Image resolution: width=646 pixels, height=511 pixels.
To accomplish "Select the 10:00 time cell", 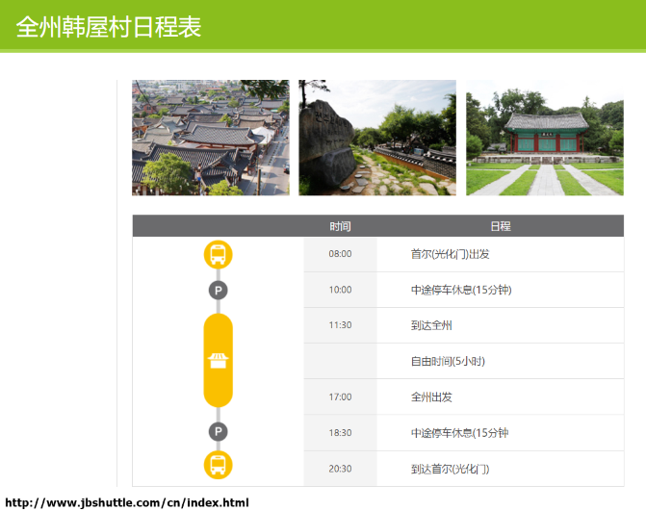I will pos(340,290).
